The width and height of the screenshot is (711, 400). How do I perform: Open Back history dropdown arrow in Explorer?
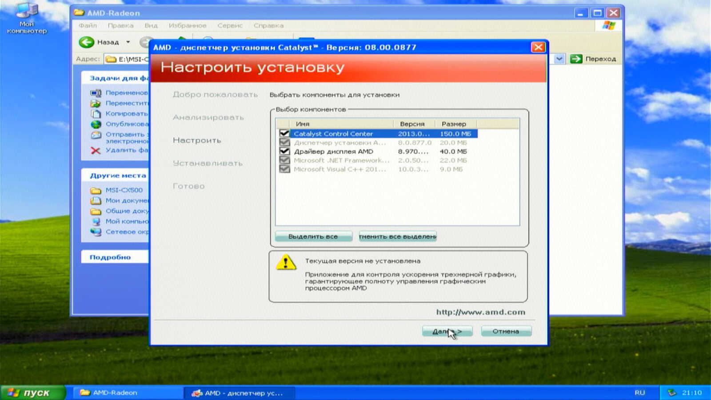128,42
